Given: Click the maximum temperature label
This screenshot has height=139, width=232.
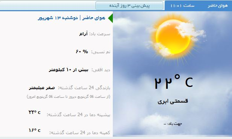Looking at the screenshot, I should pyautogui.click(x=79, y=115).
